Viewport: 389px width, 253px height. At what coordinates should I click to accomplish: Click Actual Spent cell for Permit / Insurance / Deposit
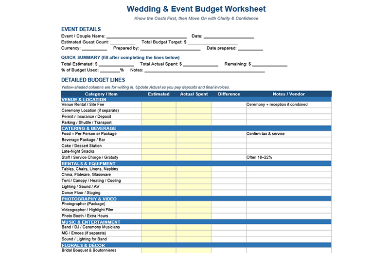(194, 117)
